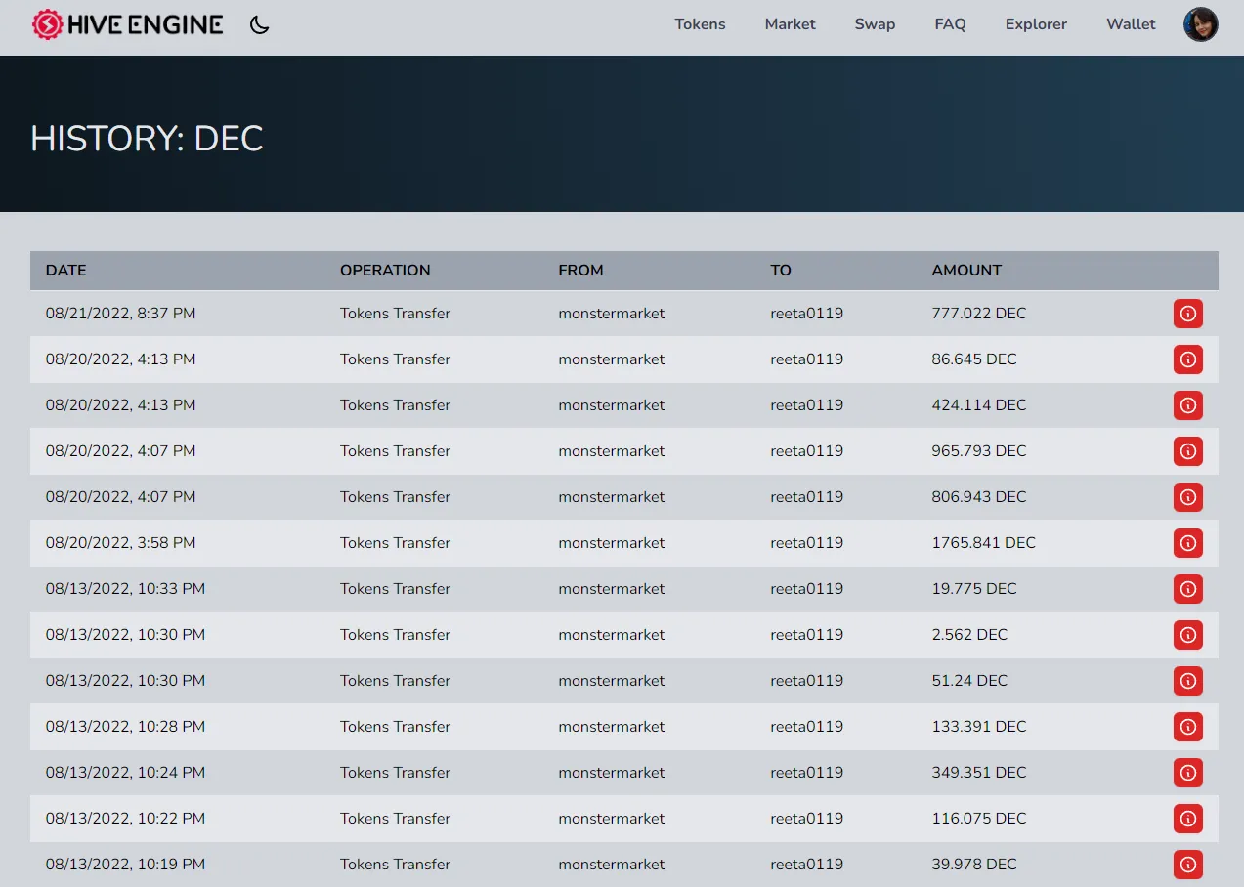Click amount 777.022 DEC
1244x887 pixels.
979,314
